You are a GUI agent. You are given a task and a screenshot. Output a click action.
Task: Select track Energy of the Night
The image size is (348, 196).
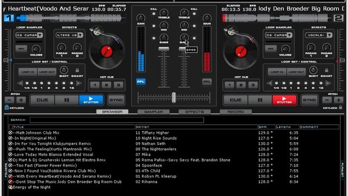tap(32, 187)
